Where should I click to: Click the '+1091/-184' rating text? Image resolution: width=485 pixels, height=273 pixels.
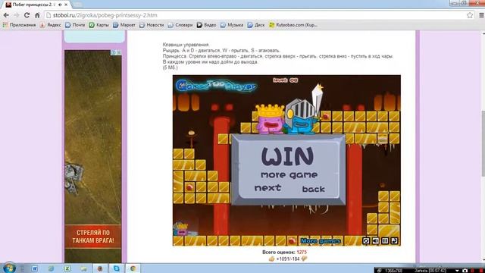pyautogui.click(x=288, y=259)
